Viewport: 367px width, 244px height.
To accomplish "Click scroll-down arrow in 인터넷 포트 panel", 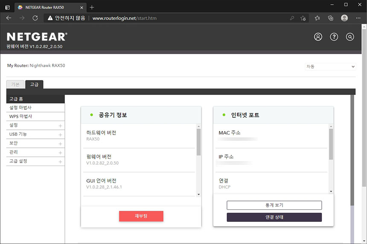I will click(x=331, y=192).
